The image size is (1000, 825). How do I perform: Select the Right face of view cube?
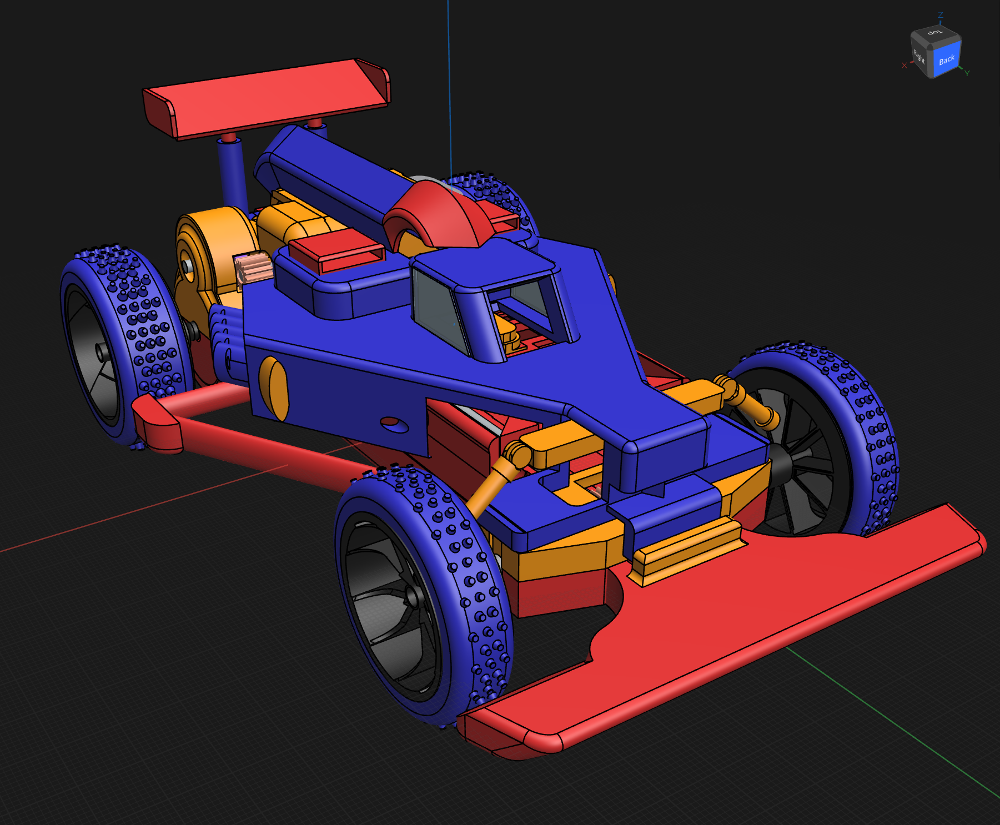coord(920,56)
